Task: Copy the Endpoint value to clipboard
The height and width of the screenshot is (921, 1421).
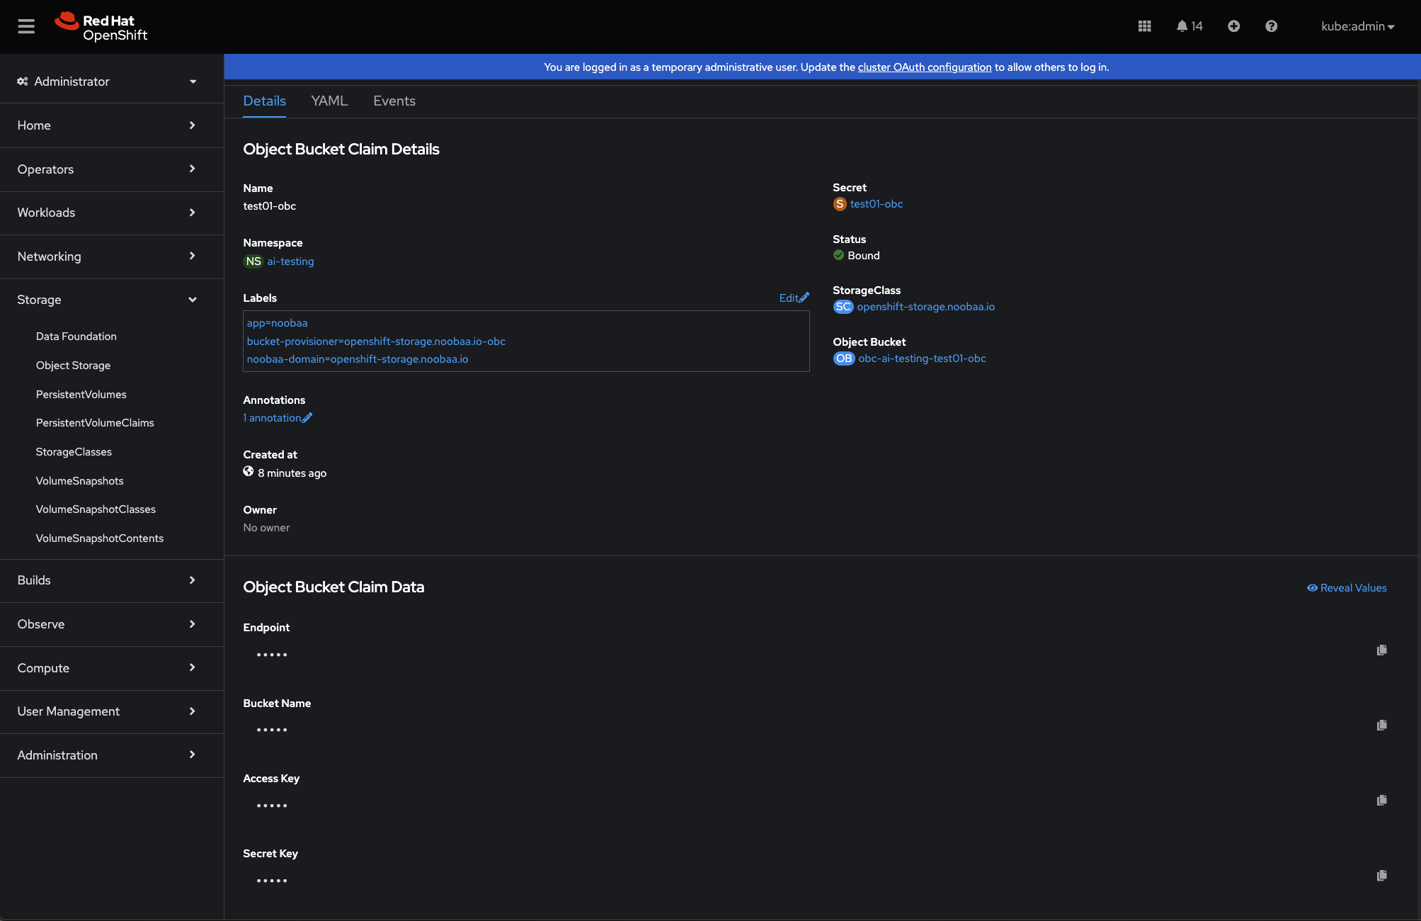Action: 1381,650
